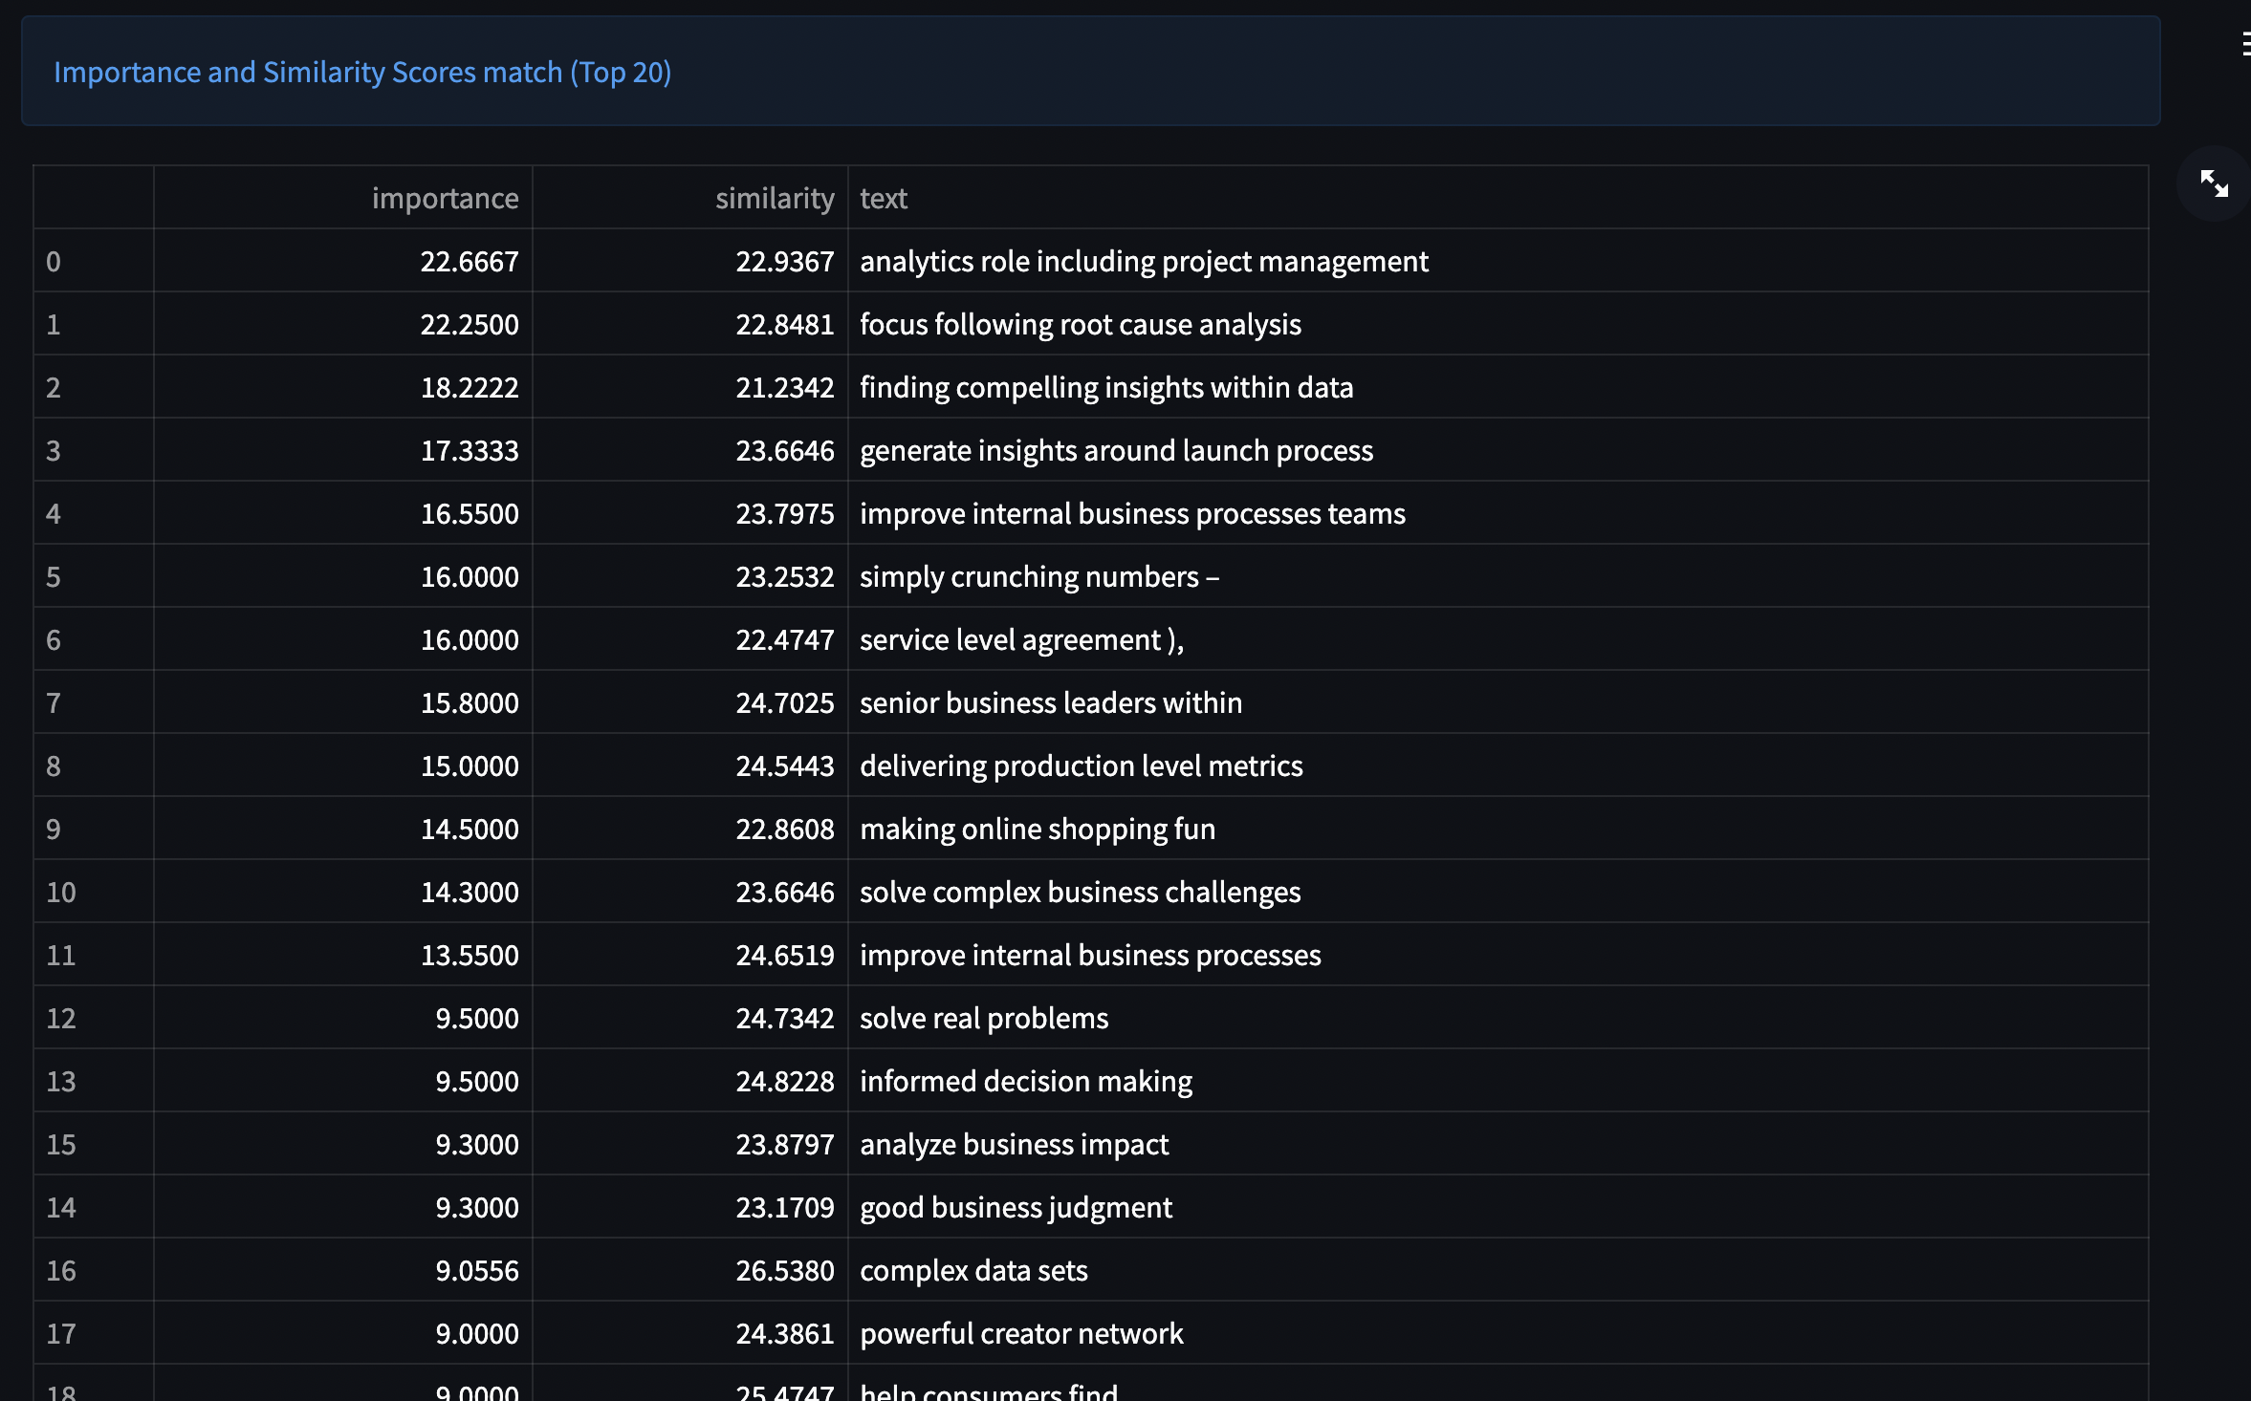This screenshot has width=2251, height=1401.
Task: Select 'service level agreement ),' text cell
Action: [1021, 639]
